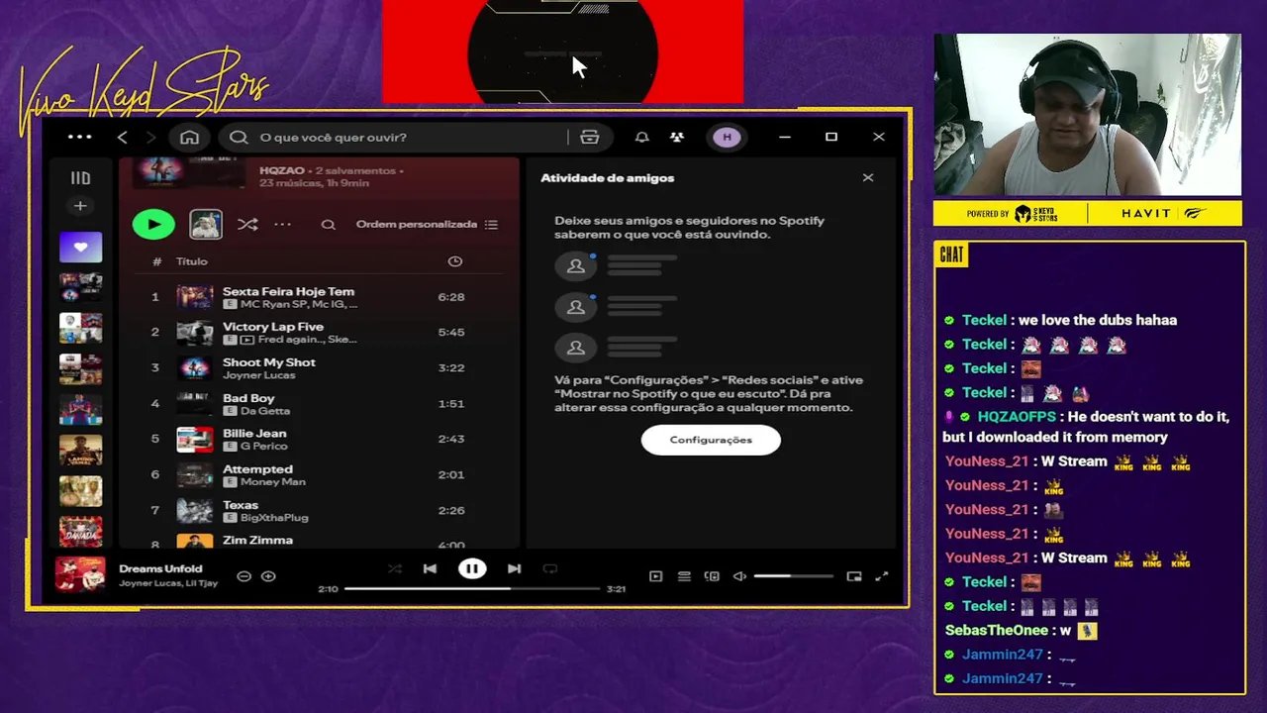
Task: Skip to previous track
Action: coord(430,568)
